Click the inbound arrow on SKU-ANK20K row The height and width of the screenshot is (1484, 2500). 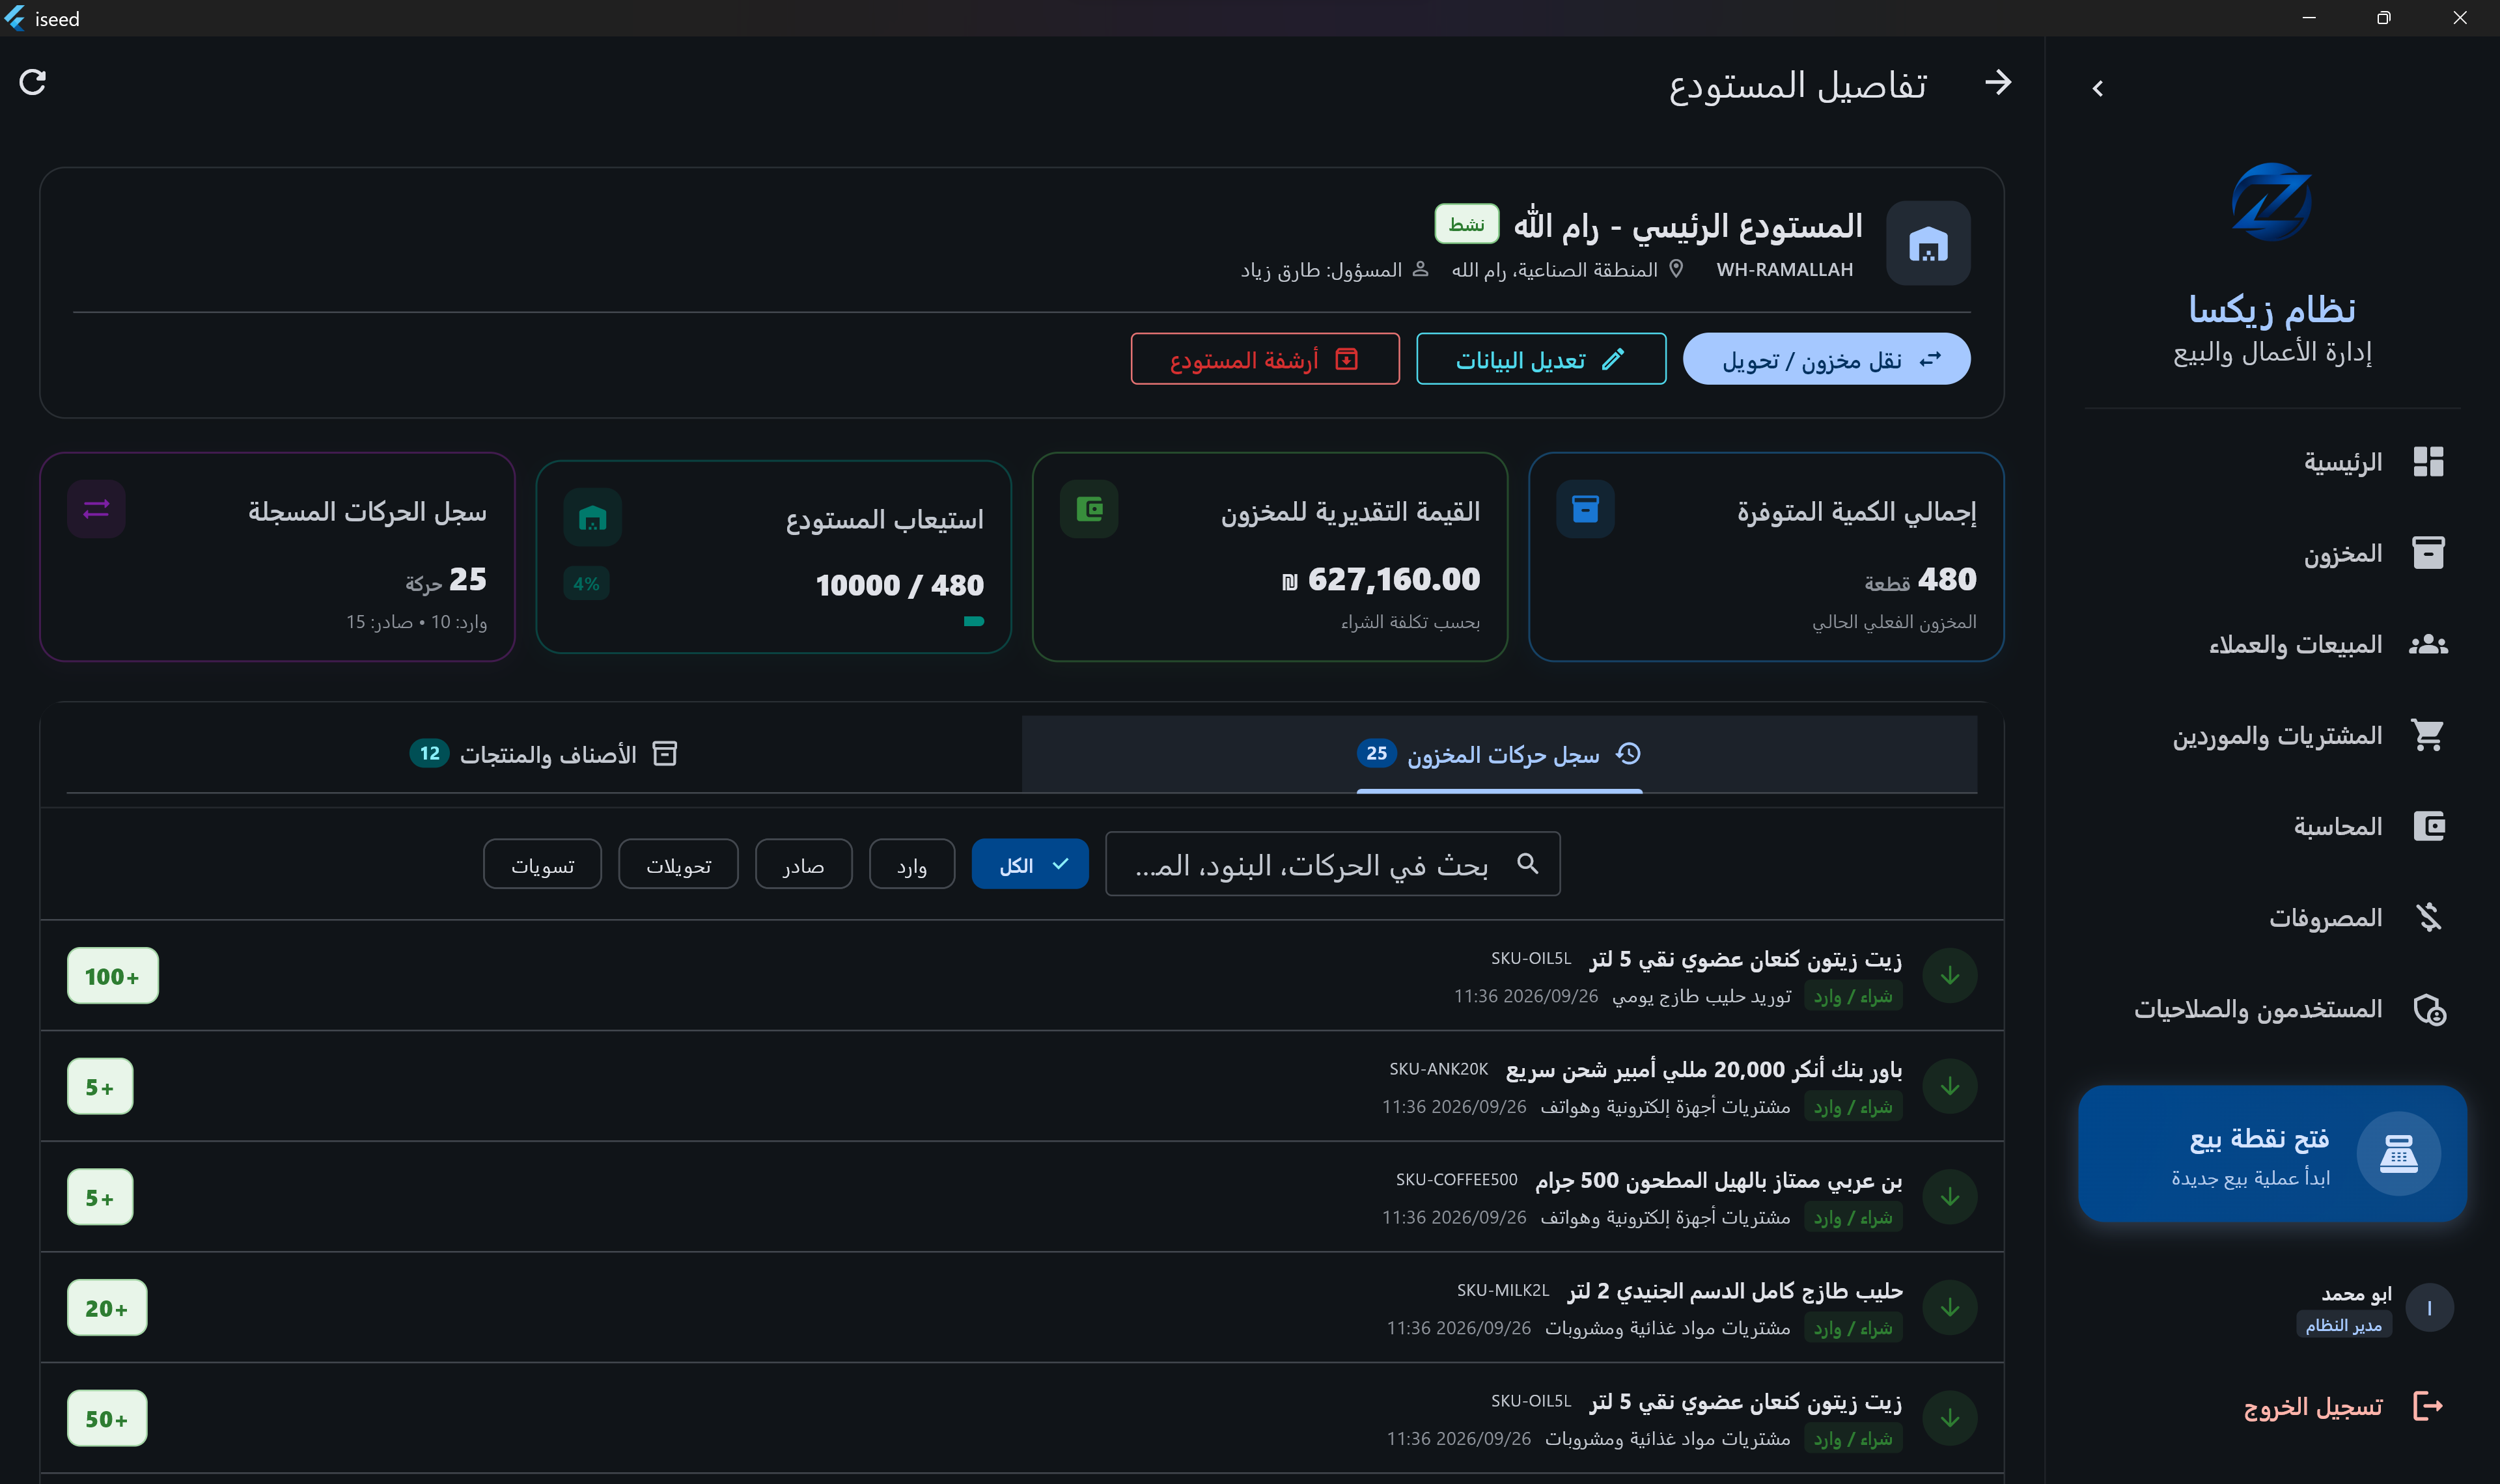tap(1949, 1086)
